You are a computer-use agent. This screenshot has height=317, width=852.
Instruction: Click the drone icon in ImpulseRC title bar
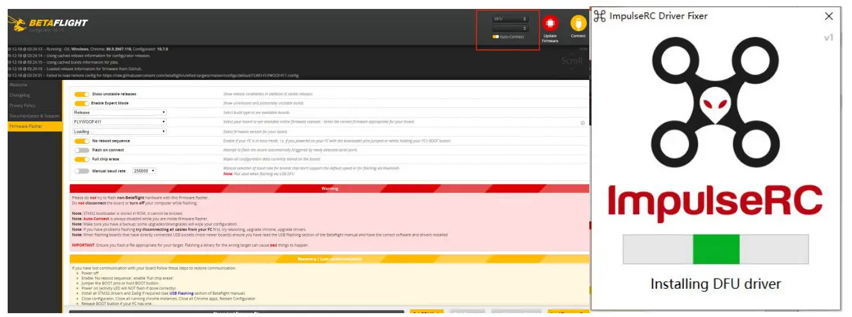click(600, 16)
